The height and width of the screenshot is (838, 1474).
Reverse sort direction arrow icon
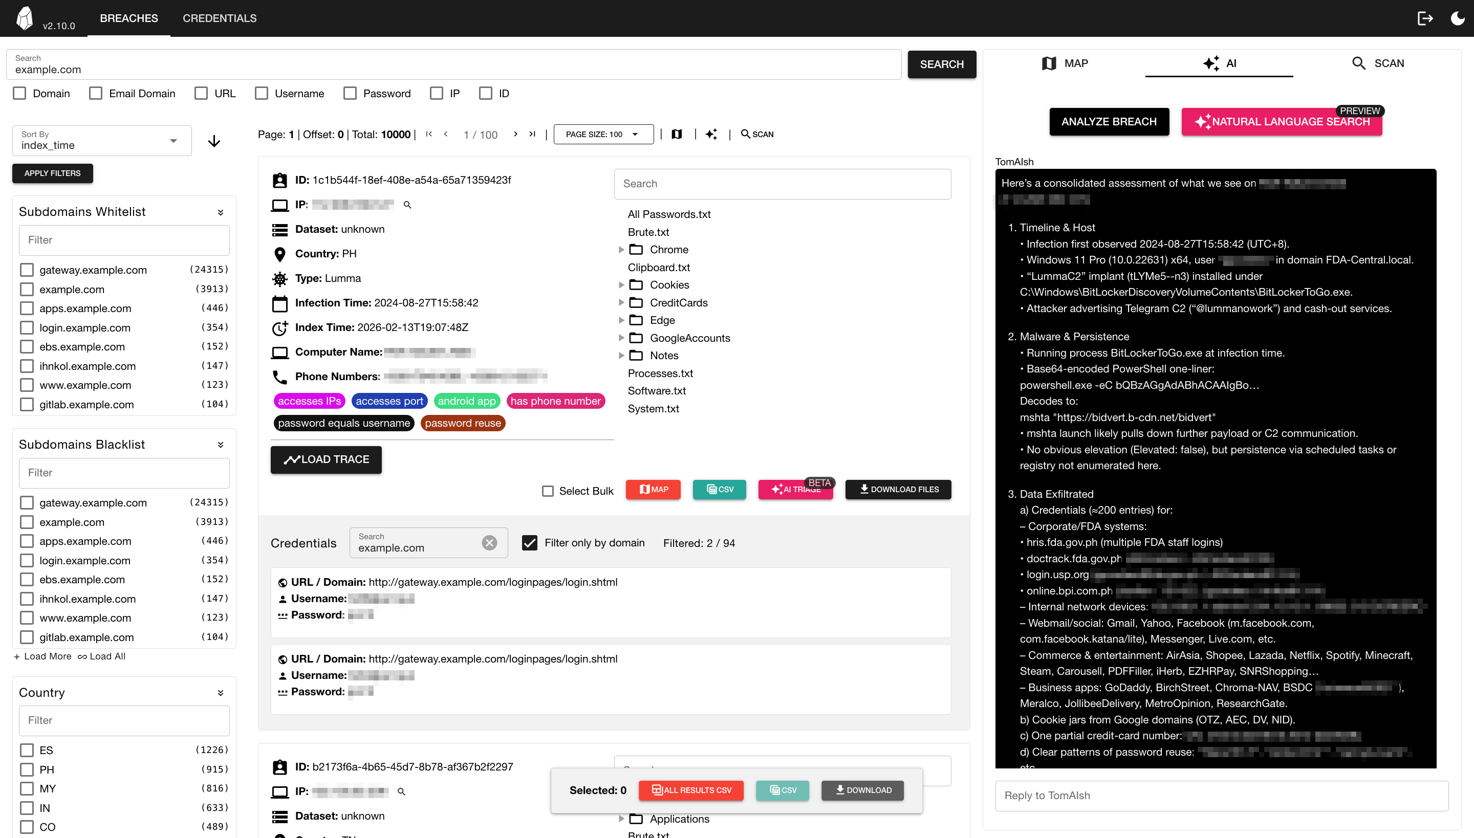[214, 141]
